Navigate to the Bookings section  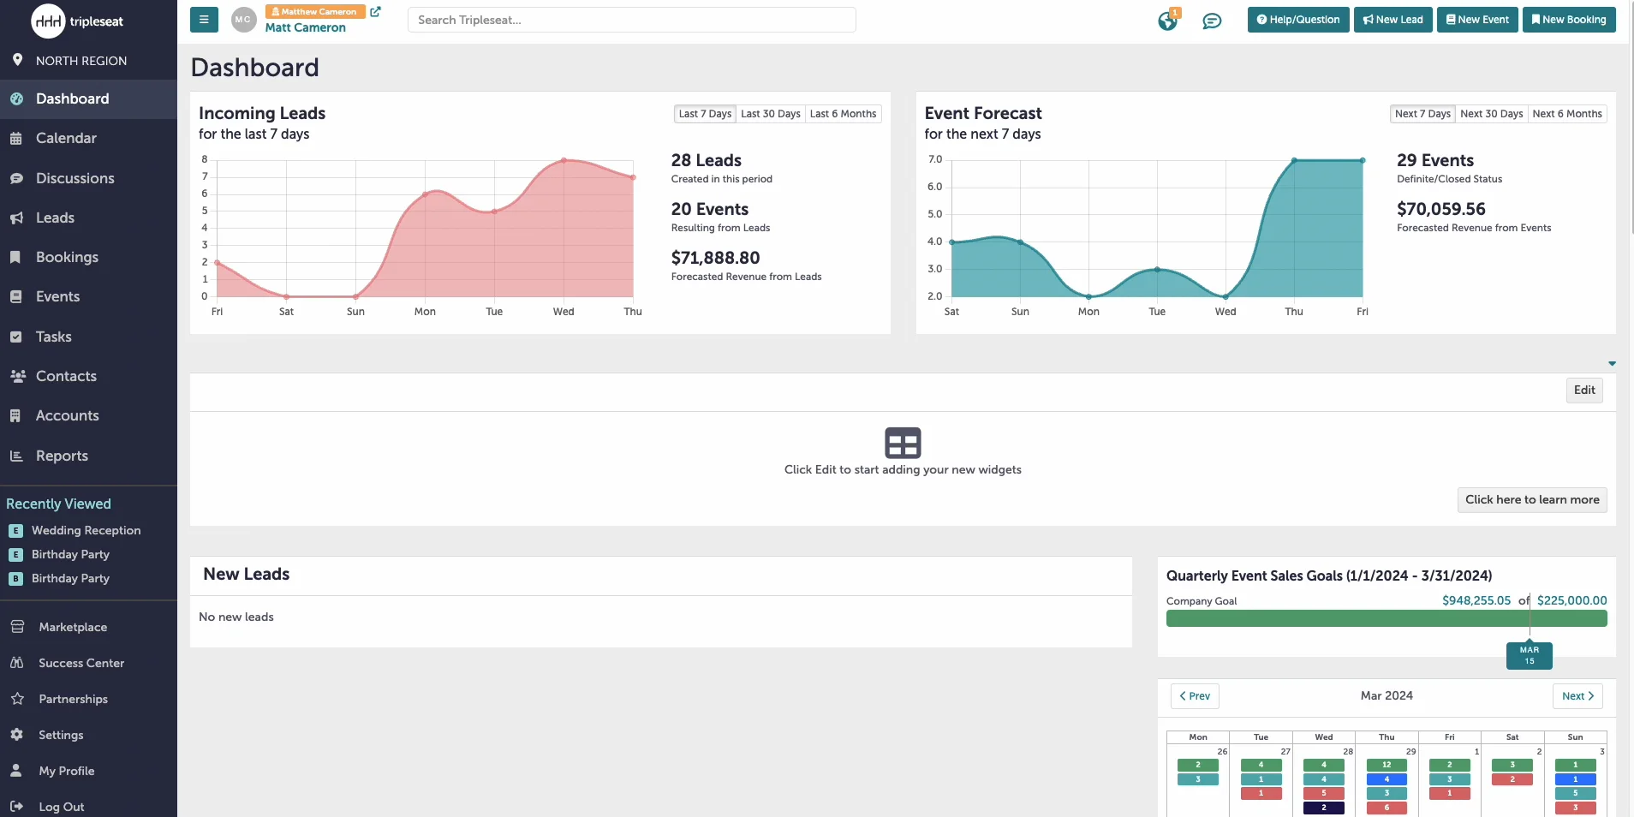point(69,257)
